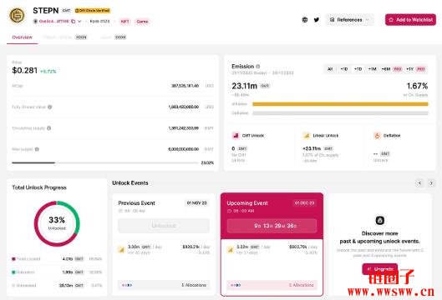
Task: Click the GMT ticker badge beside STEPN
Action: (x=66, y=11)
